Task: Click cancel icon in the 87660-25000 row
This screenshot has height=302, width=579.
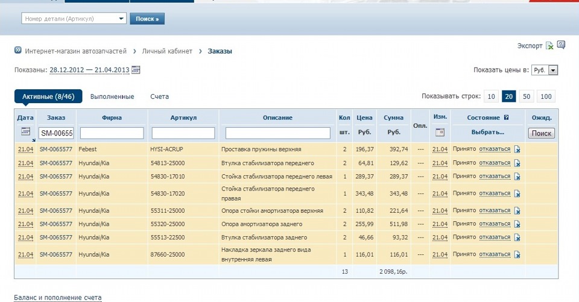Action: [517, 255]
